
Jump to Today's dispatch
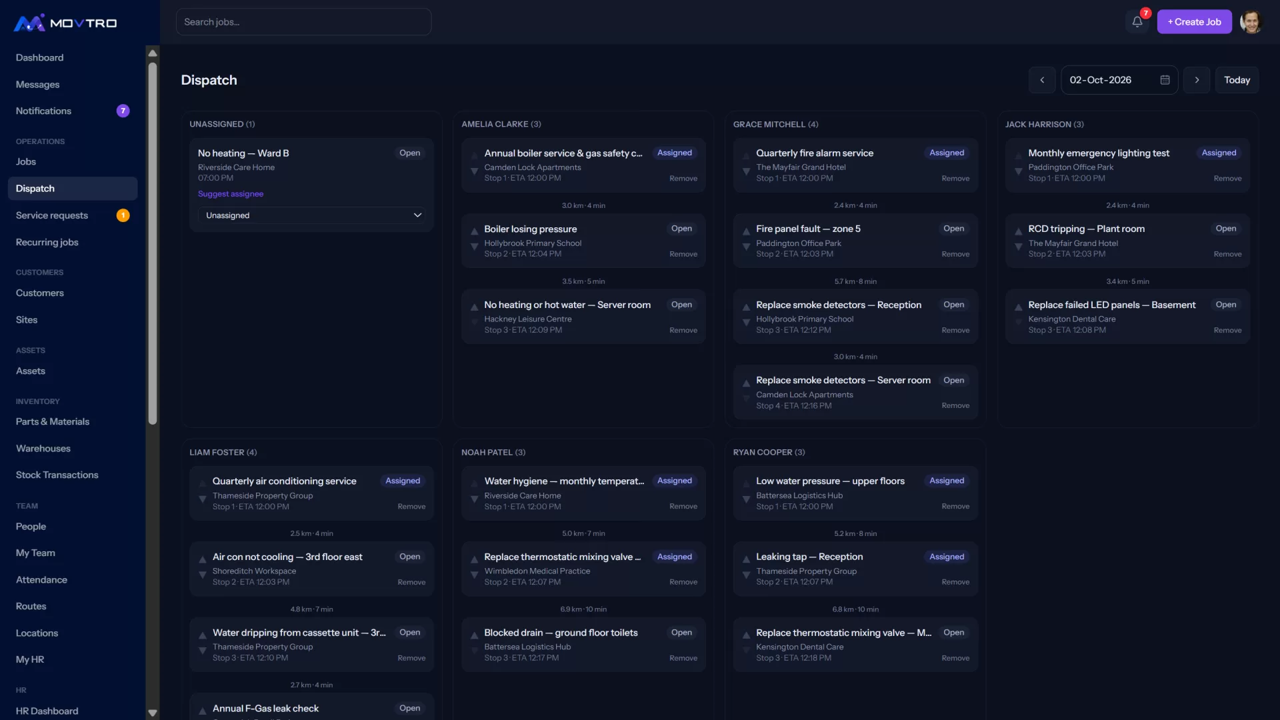pyautogui.click(x=1237, y=80)
